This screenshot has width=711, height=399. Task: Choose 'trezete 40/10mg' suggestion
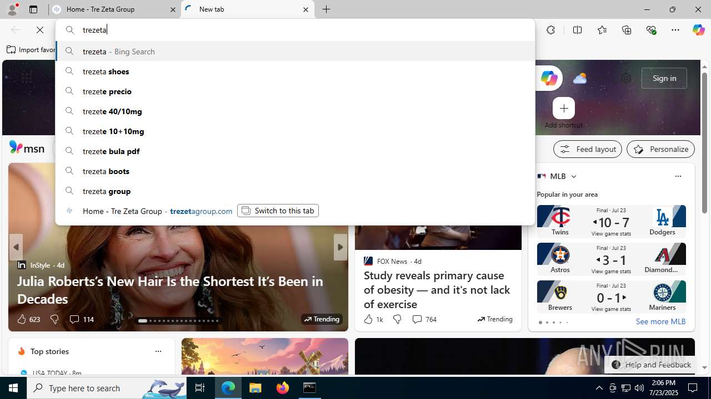296,111
